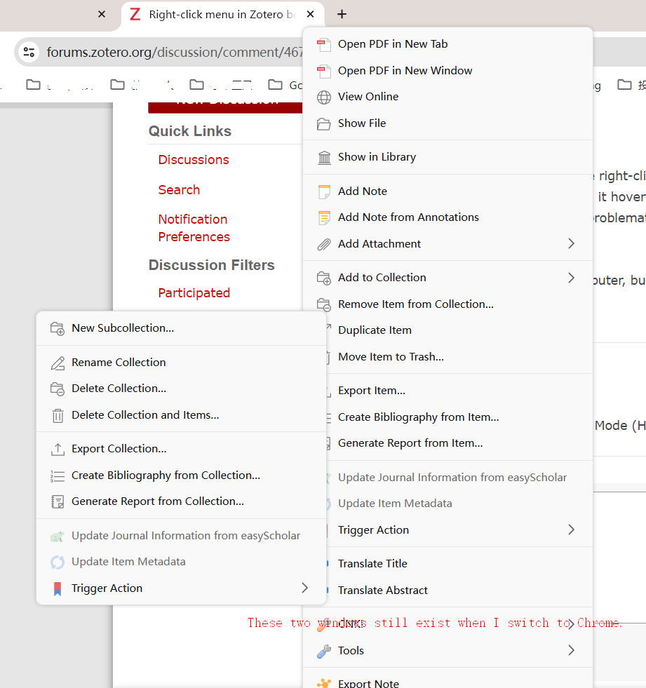Click the library building icon for Show in Library
The width and height of the screenshot is (646, 688).
pyautogui.click(x=324, y=158)
